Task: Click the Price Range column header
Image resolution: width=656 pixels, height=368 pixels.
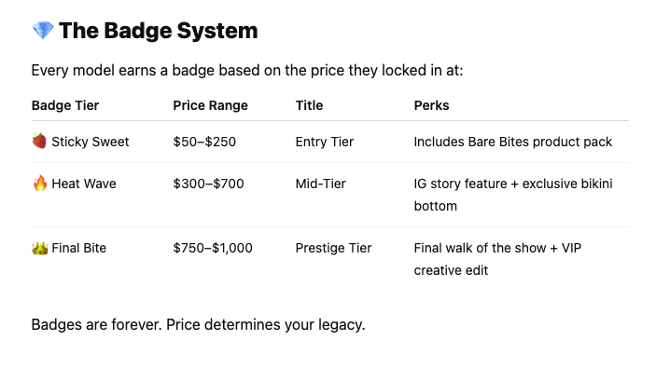Action: click(211, 105)
